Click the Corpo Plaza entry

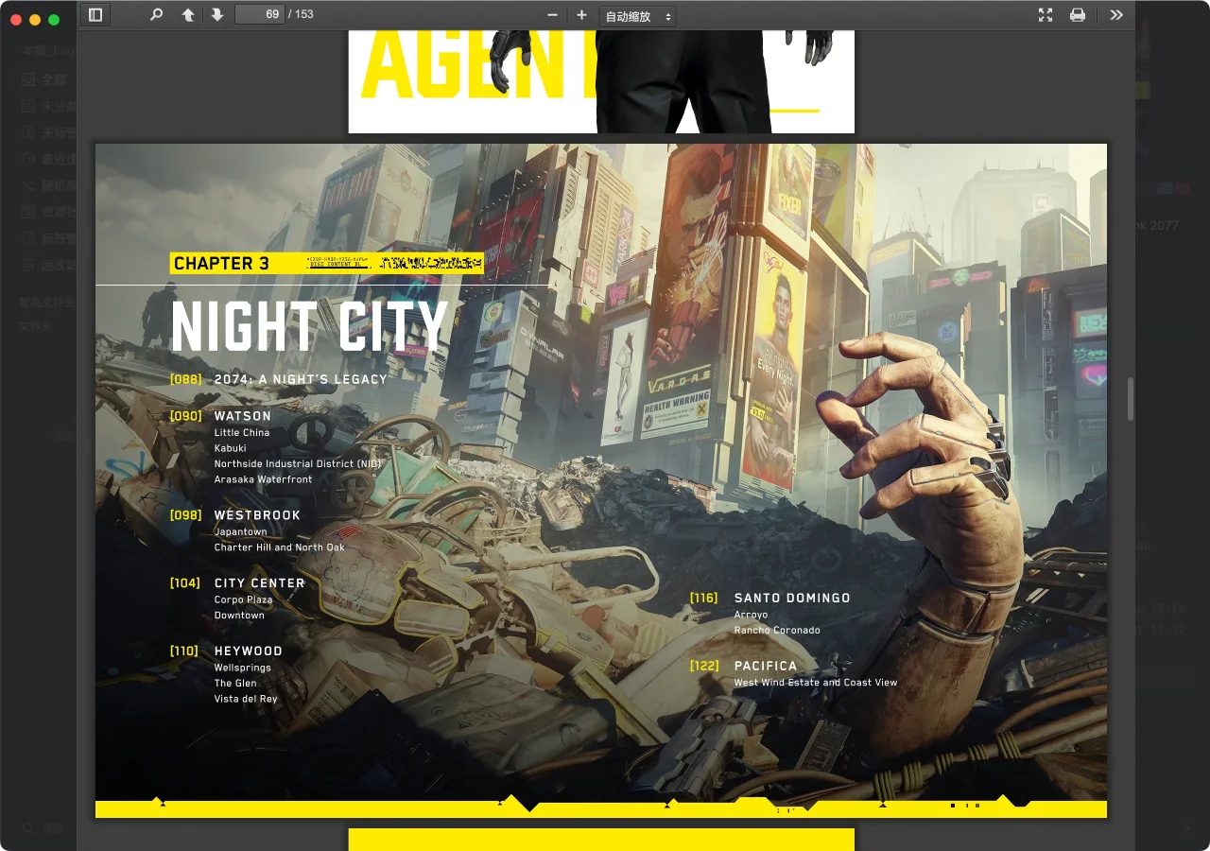coord(243,599)
